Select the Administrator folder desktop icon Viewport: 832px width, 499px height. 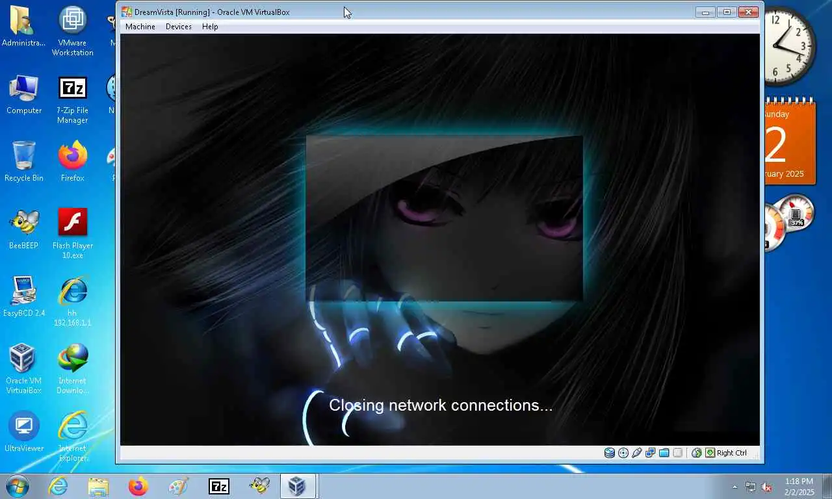[24, 27]
